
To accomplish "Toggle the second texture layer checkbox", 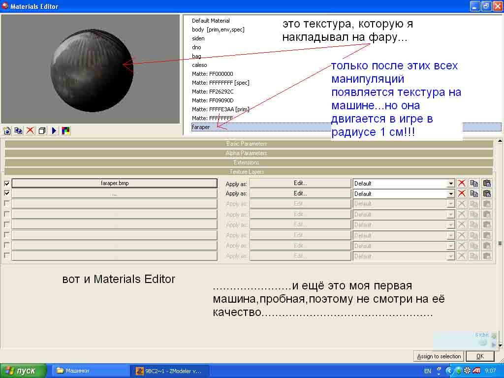I will pyautogui.click(x=7, y=193).
